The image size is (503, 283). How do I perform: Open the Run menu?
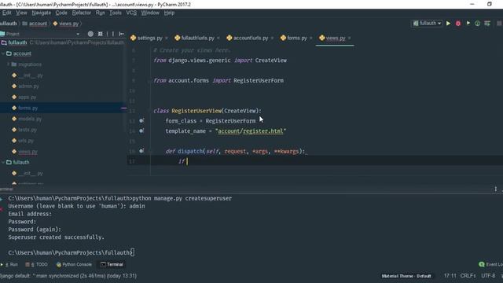tap(100, 13)
